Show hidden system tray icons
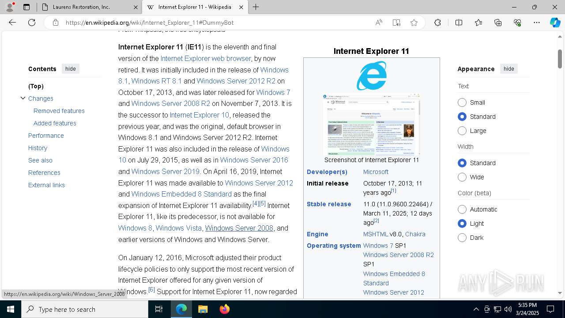Screen dimensions: 565x318 (x=476, y=309)
